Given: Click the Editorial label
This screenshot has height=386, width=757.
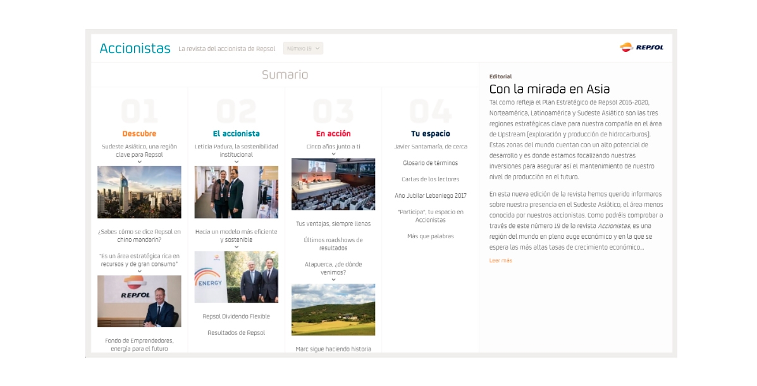Looking at the screenshot, I should [500, 76].
